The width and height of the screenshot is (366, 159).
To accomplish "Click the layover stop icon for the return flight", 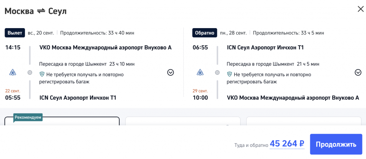I will pyautogui.click(x=217, y=73).
